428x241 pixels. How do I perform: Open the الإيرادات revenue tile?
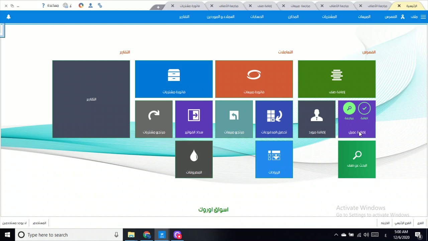tap(274, 159)
